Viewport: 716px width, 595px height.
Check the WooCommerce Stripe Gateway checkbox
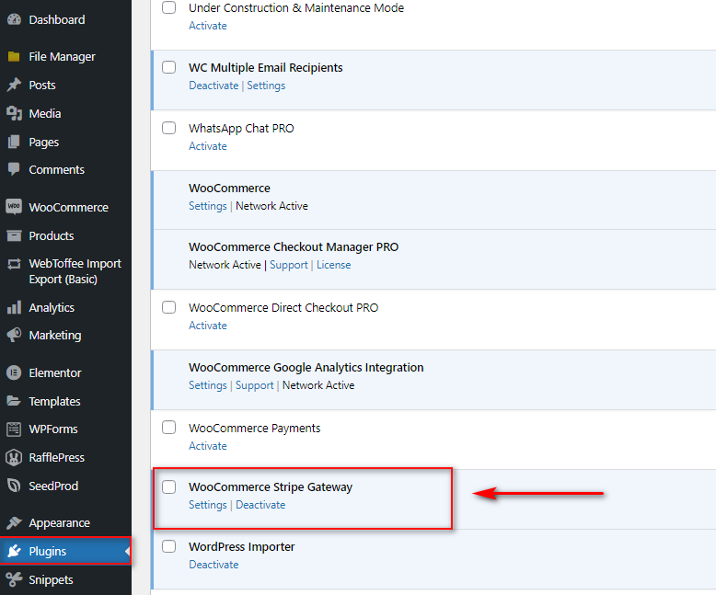[169, 486]
